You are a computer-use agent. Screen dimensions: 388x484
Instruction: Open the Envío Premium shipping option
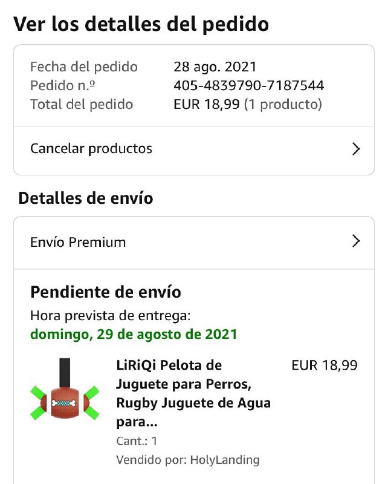194,243
